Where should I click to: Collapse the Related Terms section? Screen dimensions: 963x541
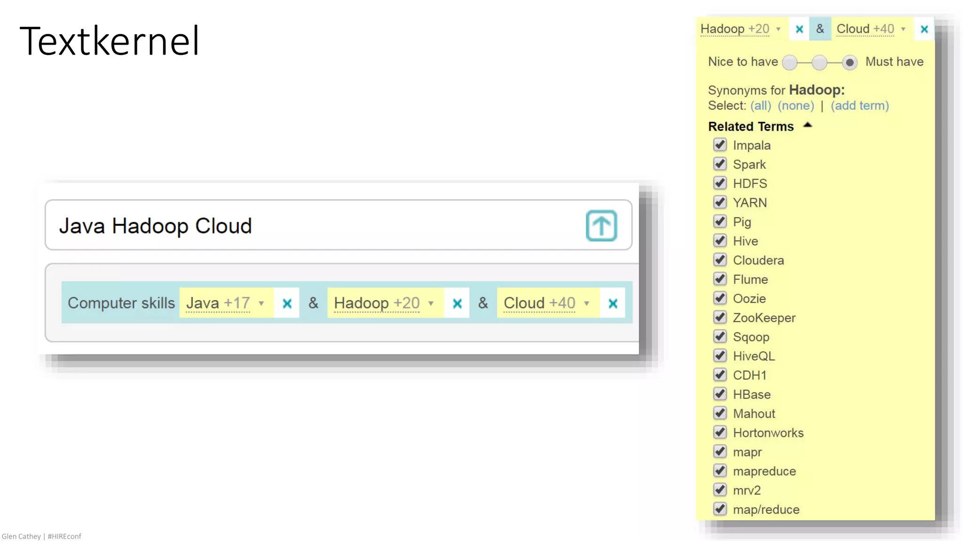tap(807, 125)
